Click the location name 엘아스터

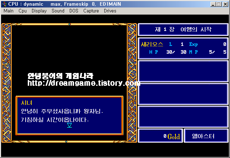pyautogui.click(x=203, y=136)
